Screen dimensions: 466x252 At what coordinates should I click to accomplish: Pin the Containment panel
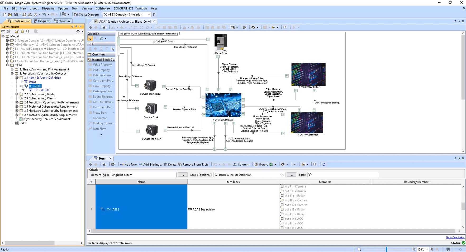point(76,27)
